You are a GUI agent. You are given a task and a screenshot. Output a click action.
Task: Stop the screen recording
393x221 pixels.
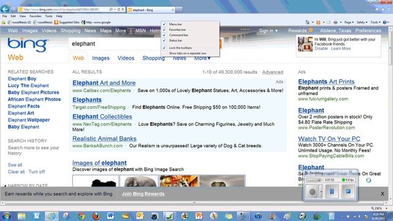[x=348, y=192]
